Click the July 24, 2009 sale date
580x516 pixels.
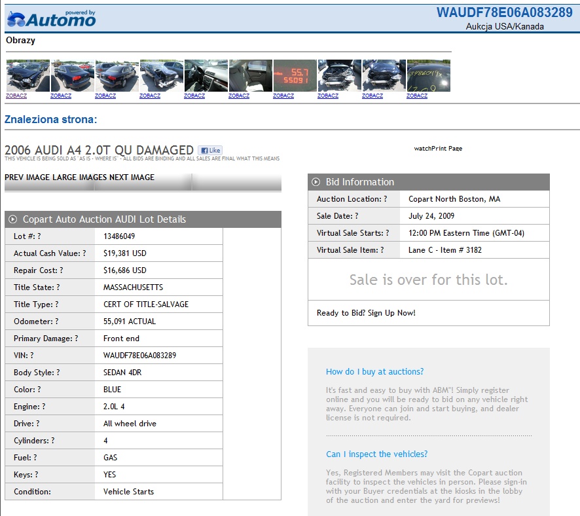click(x=431, y=216)
